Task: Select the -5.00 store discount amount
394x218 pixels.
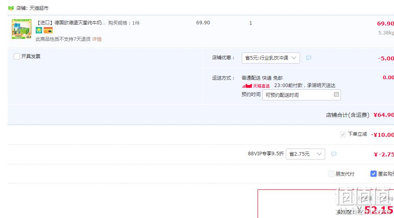Action: 386,58
